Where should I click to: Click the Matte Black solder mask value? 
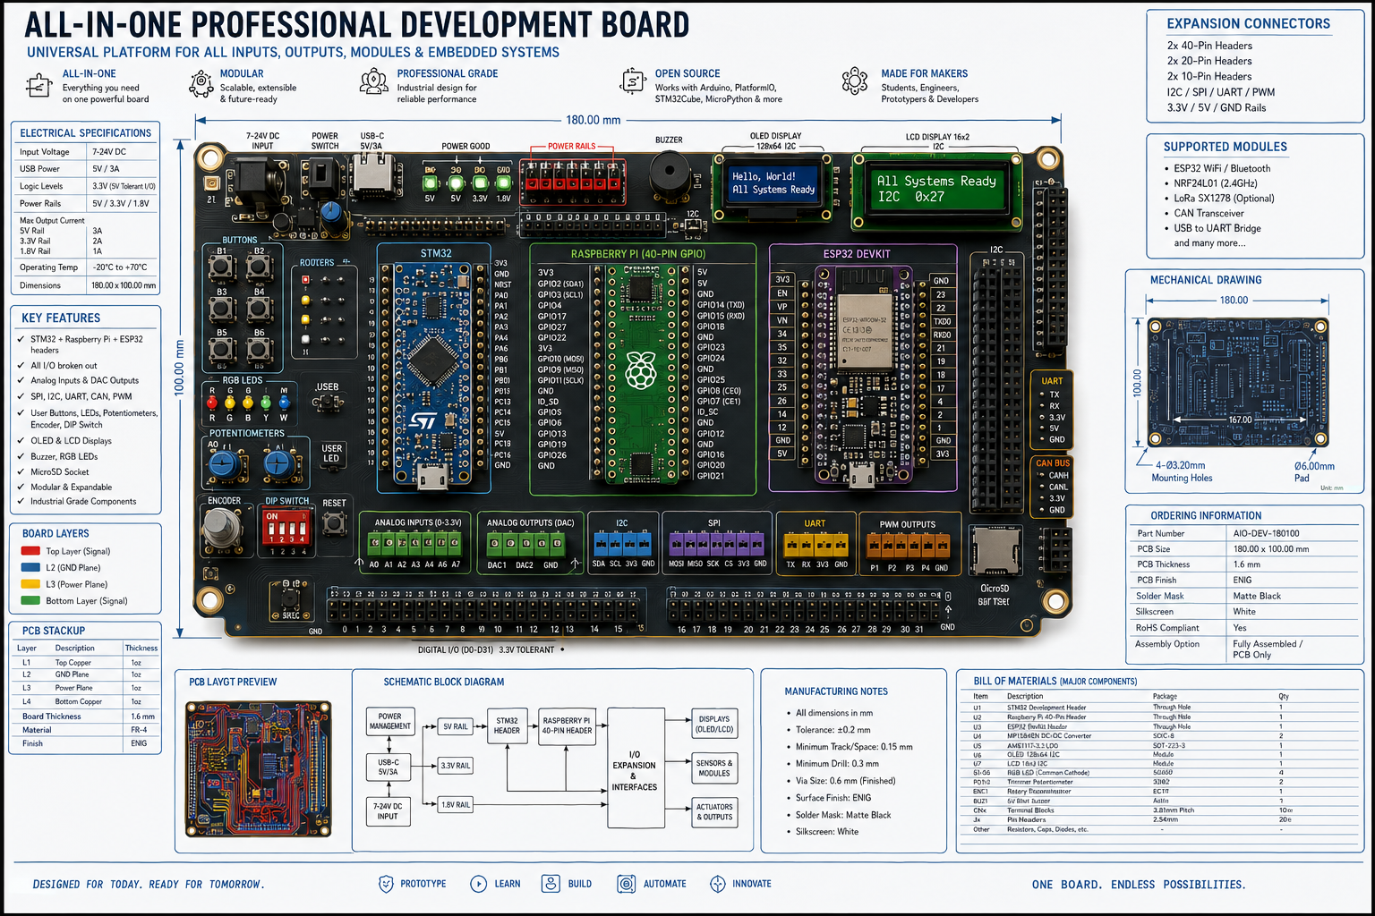tap(1257, 596)
